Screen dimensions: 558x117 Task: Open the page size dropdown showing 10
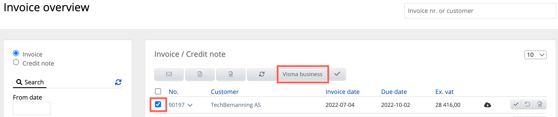click(x=535, y=55)
